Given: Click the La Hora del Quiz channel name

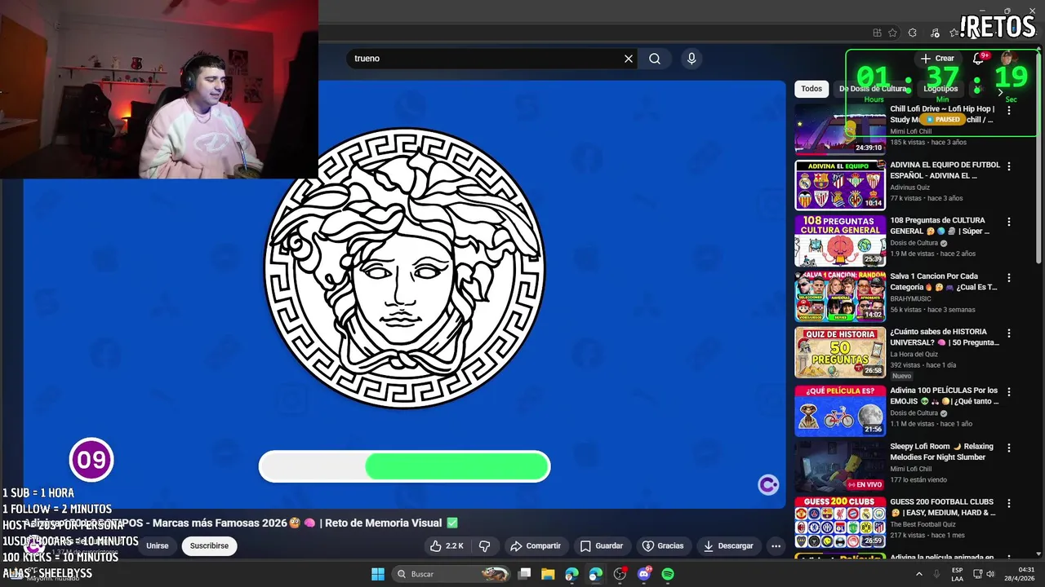Looking at the screenshot, I should (915, 355).
